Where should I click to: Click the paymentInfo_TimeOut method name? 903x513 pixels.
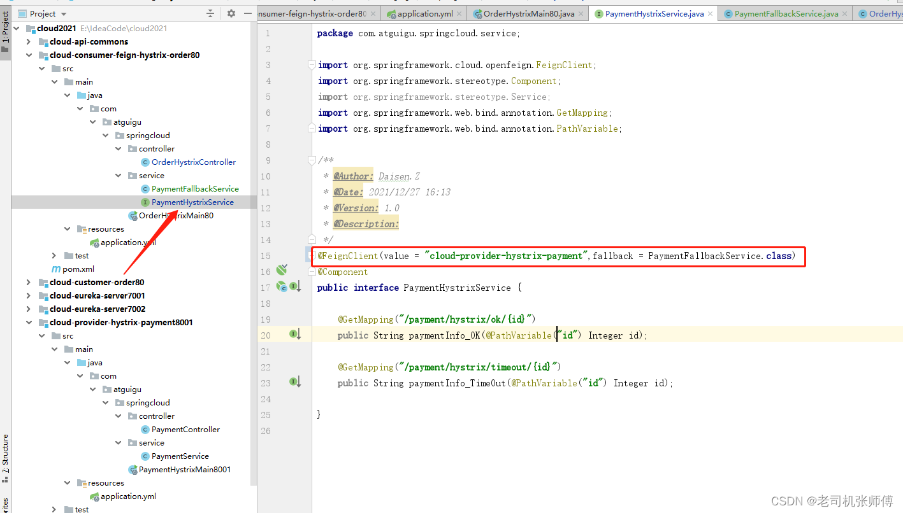point(458,383)
